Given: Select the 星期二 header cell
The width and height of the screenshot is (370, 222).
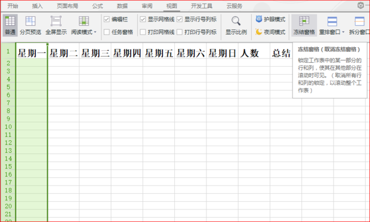Looking at the screenshot, I should (x=63, y=51).
